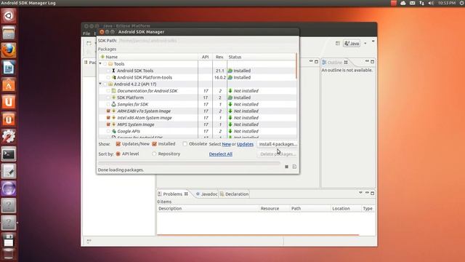Toggle the Updates/New show checkbox
This screenshot has width=465, height=262.
(x=118, y=144)
